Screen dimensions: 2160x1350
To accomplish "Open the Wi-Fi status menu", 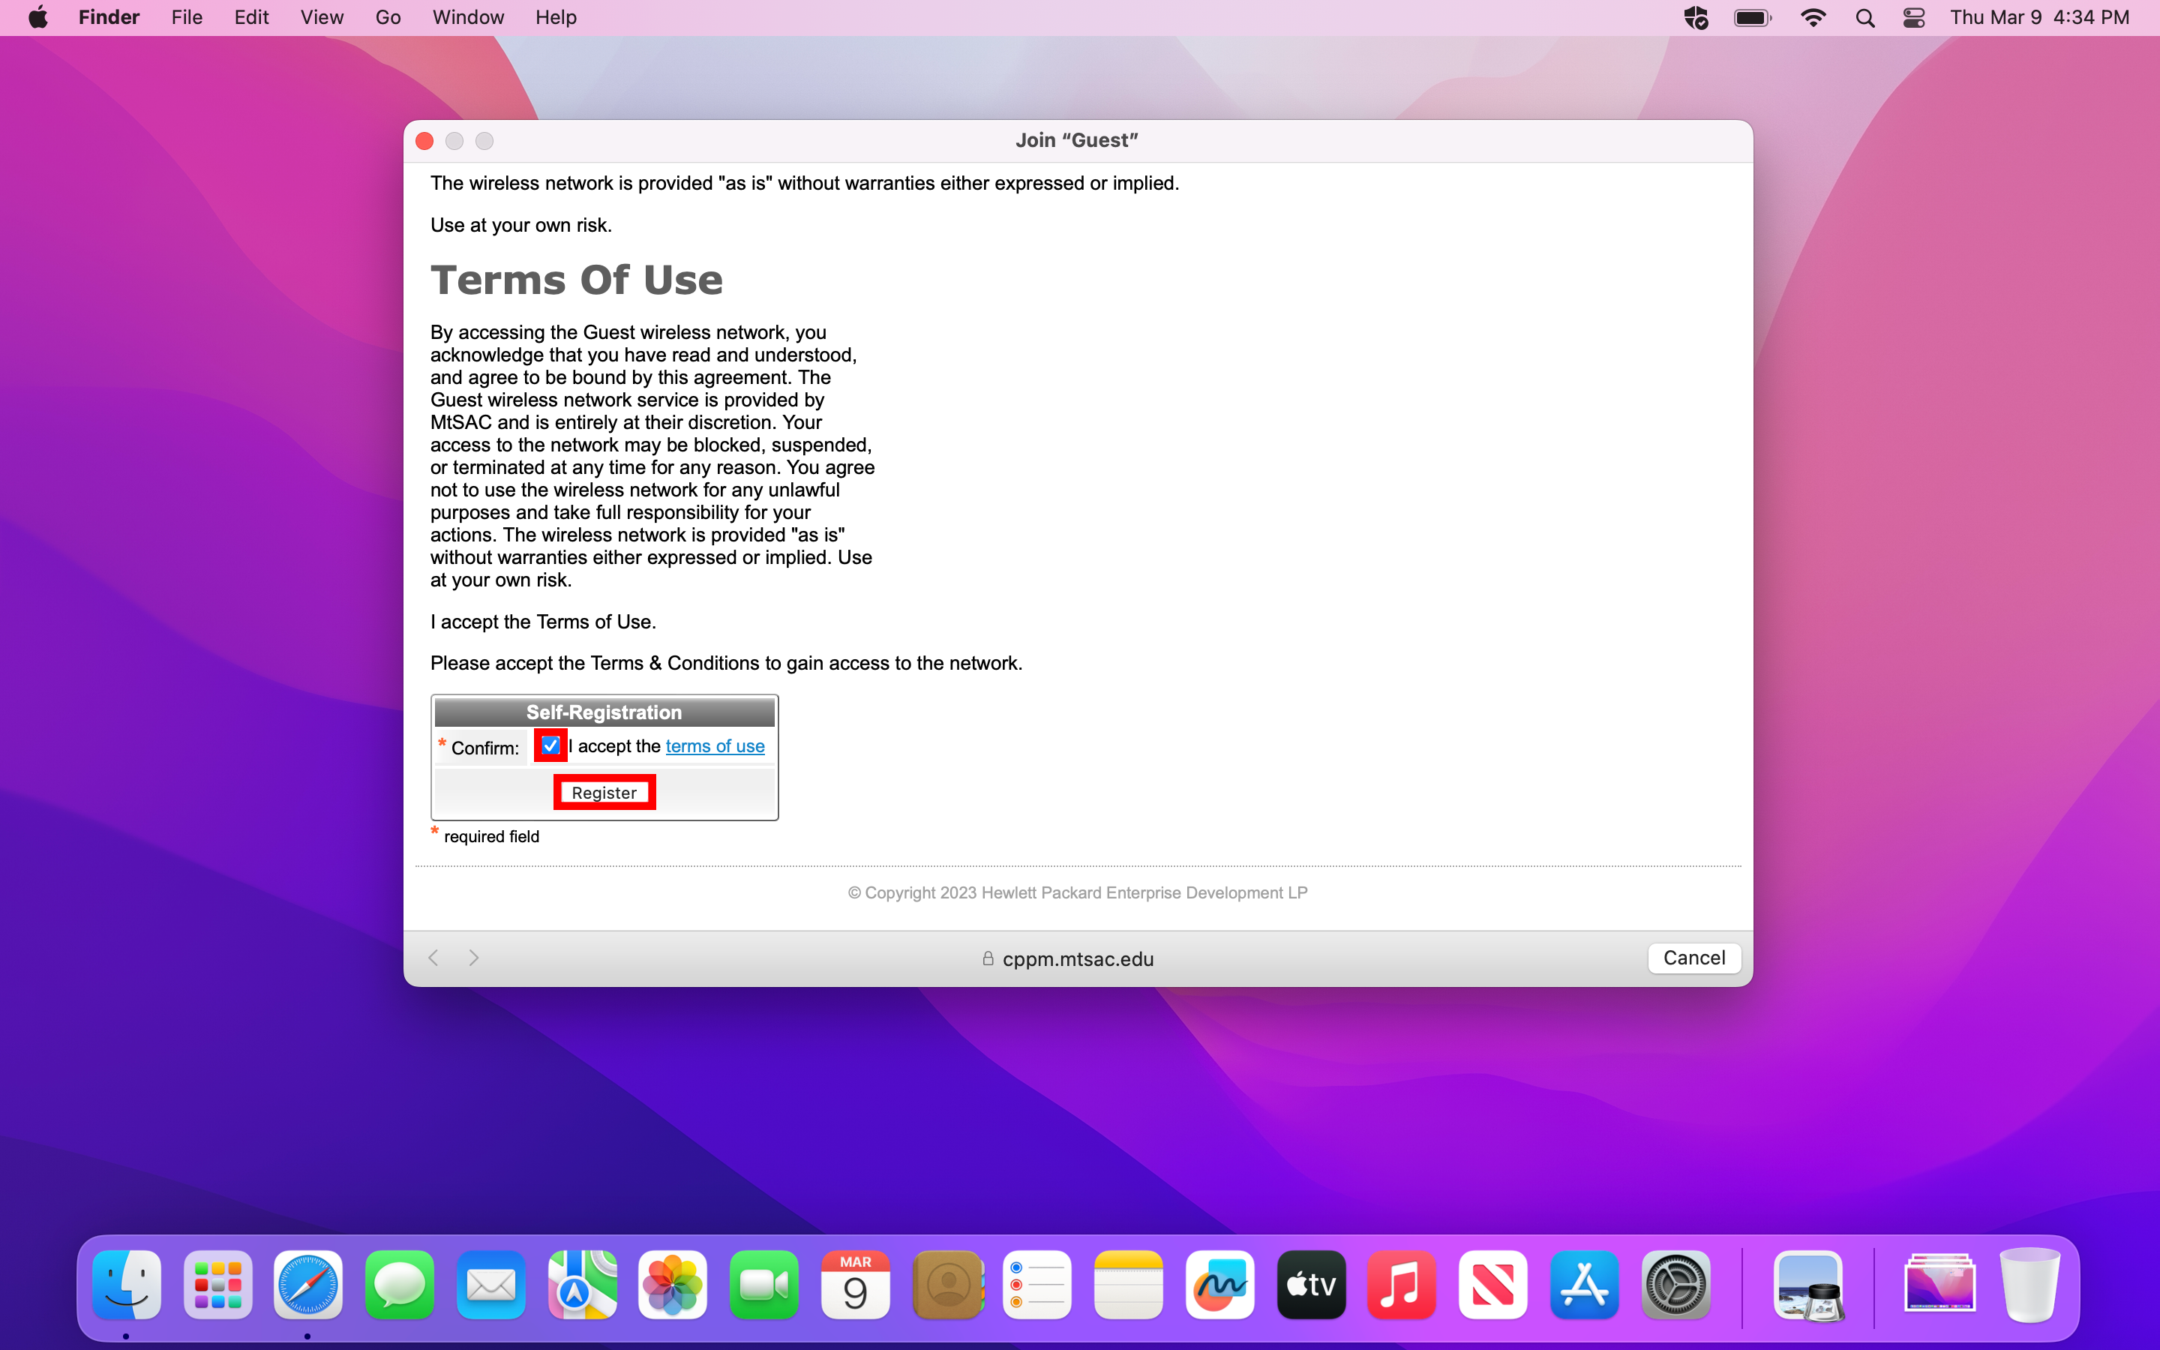I will click(x=1813, y=18).
